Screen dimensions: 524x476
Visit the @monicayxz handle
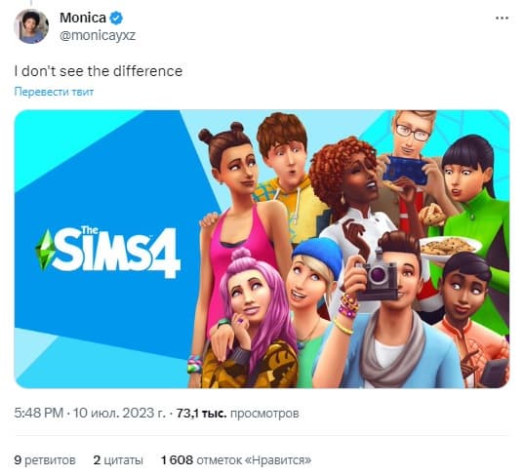[x=98, y=35]
